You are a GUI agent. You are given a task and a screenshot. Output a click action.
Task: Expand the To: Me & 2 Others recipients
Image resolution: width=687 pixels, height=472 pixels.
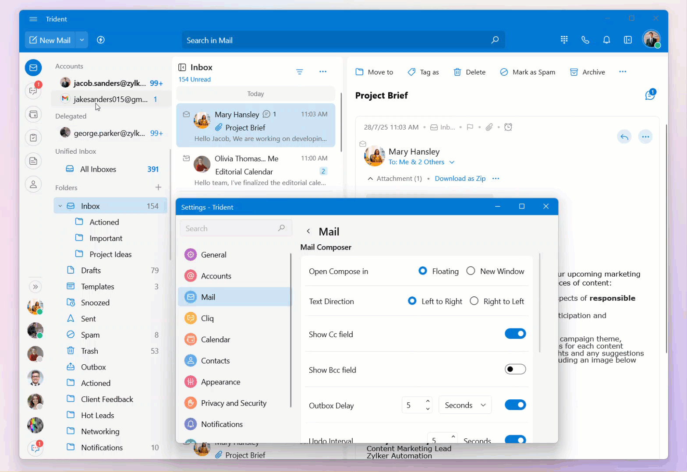pyautogui.click(x=452, y=162)
